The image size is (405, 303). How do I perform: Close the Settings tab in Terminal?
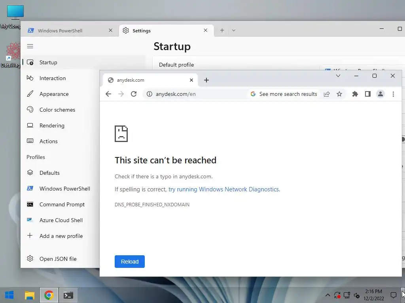[205, 30]
